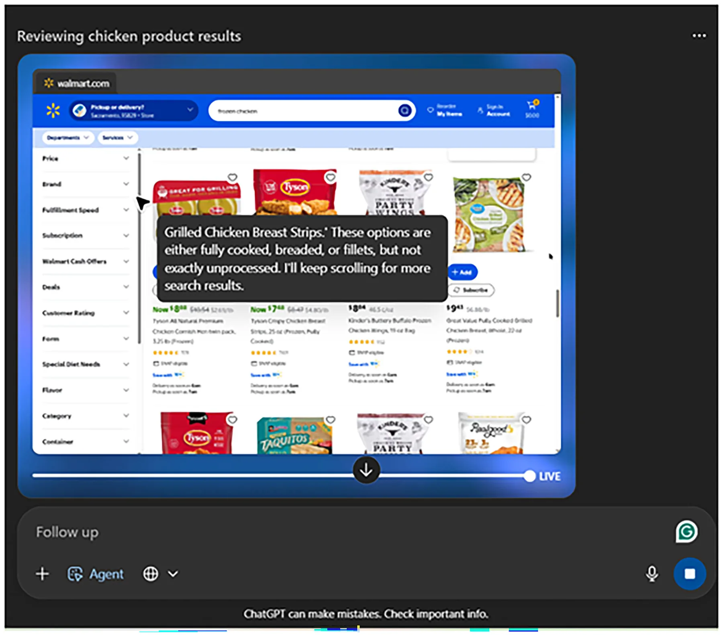Favorite Kinder's Buffalo Party Wings

click(x=428, y=177)
